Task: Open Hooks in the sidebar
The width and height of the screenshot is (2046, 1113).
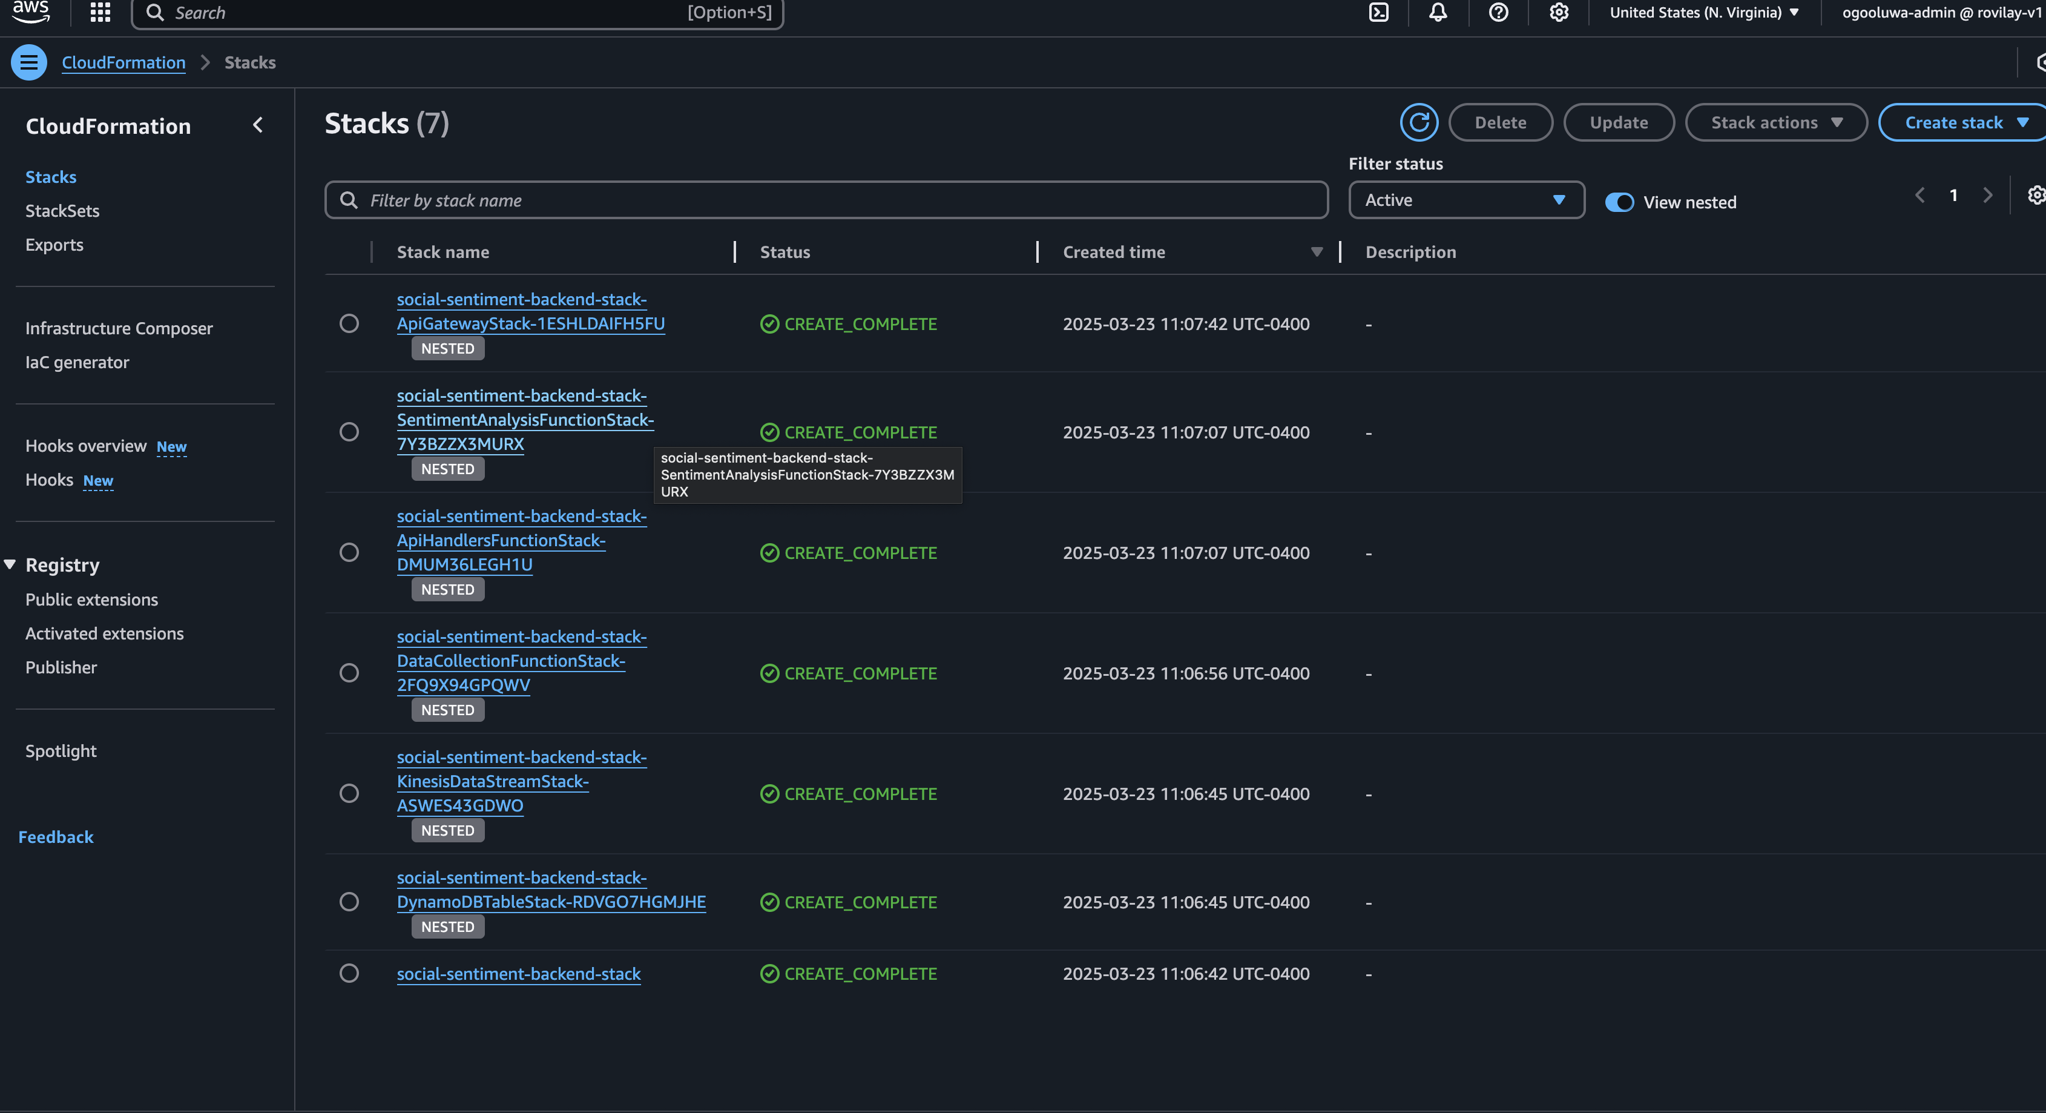Action: (49, 480)
